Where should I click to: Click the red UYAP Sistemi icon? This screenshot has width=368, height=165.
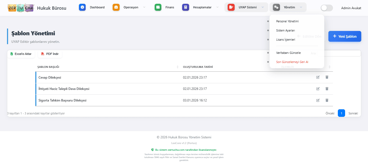coord(231,7)
